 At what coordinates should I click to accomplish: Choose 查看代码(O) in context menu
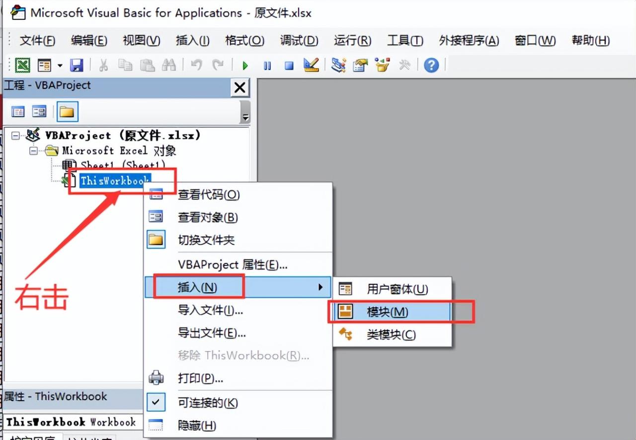238,195
